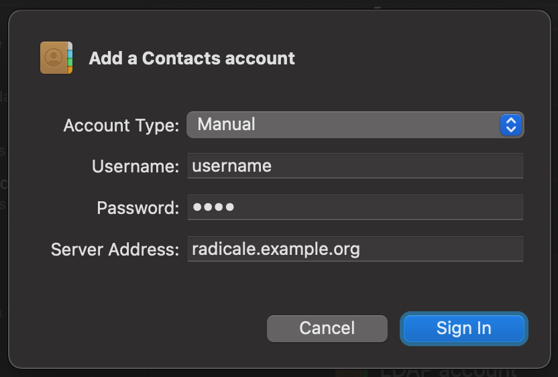
Task: Click the blue up-down arrows of Account Type
Action: tap(510, 125)
